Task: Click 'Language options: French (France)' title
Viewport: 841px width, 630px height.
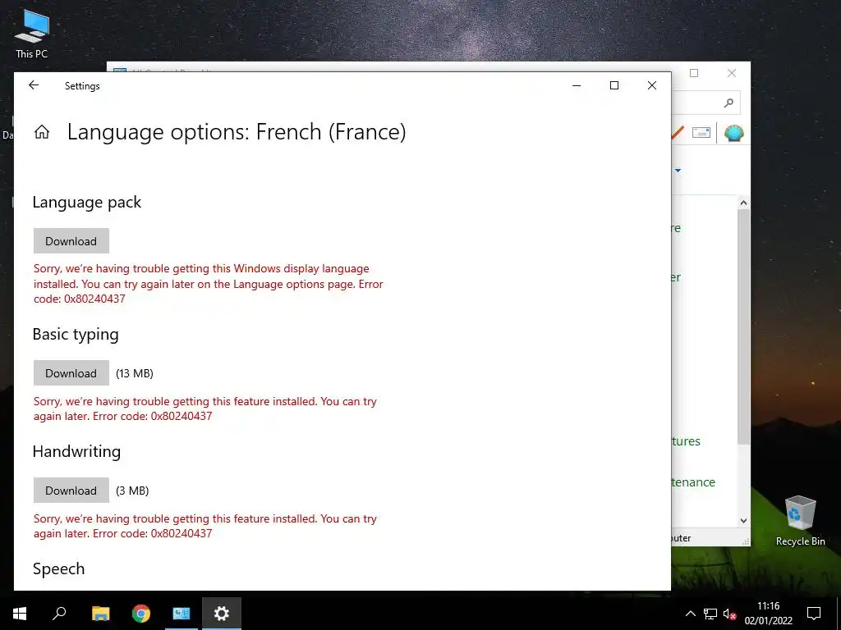Action: pos(237,132)
